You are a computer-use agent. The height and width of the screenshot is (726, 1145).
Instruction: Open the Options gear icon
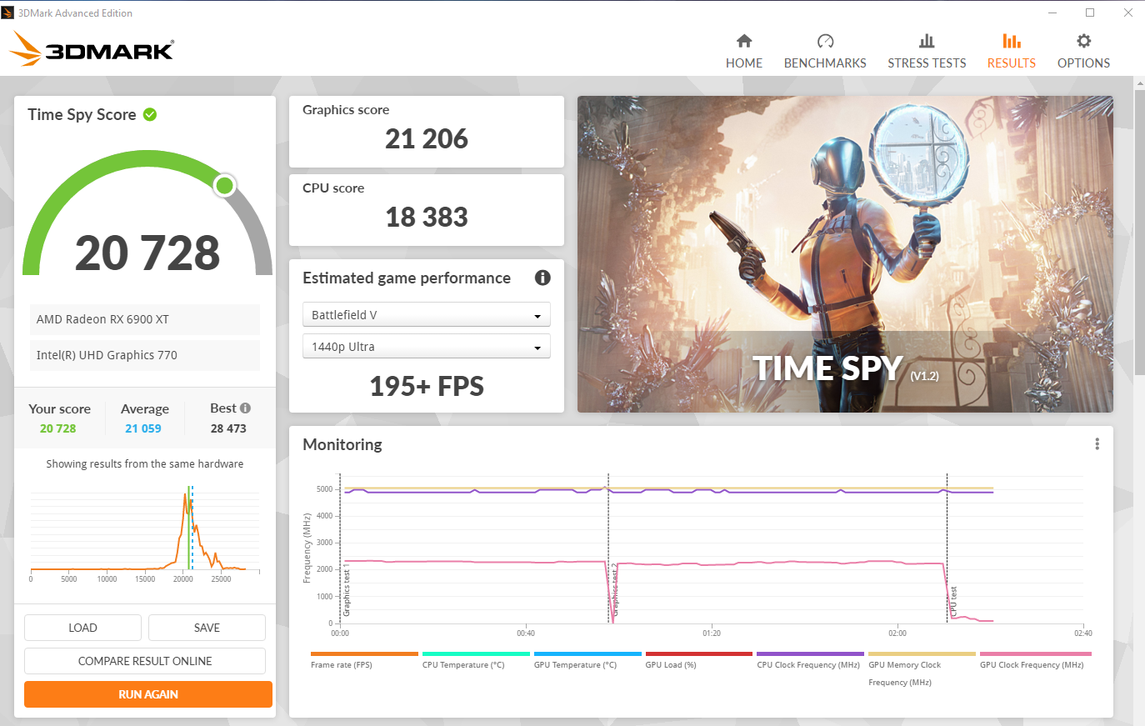click(x=1083, y=41)
